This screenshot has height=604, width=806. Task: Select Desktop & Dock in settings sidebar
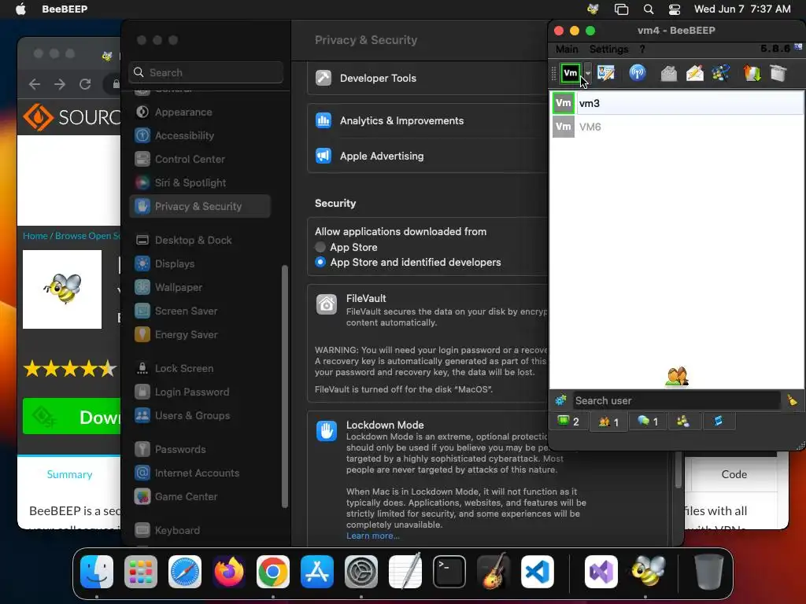199,240
